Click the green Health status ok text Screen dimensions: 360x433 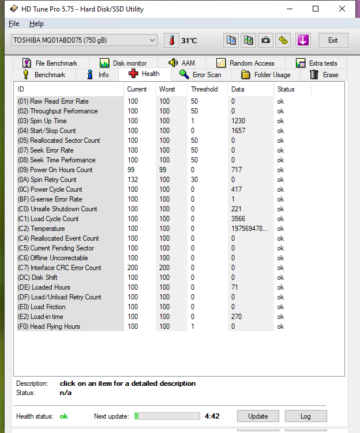64,416
